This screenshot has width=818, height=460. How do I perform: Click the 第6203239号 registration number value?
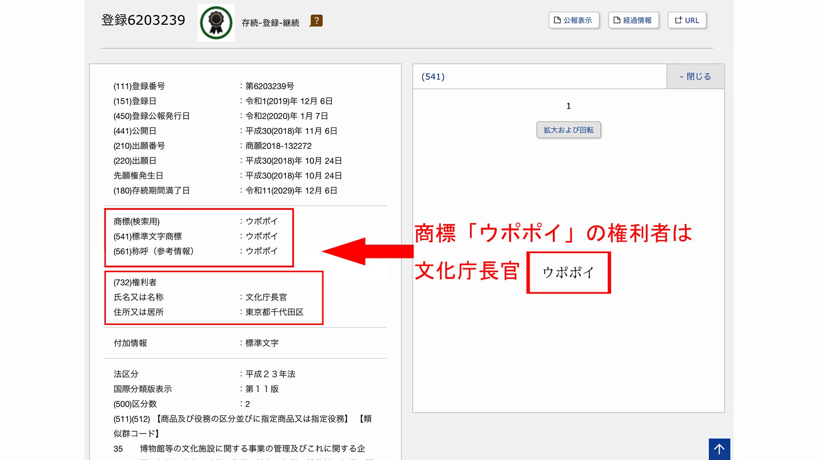tap(270, 86)
